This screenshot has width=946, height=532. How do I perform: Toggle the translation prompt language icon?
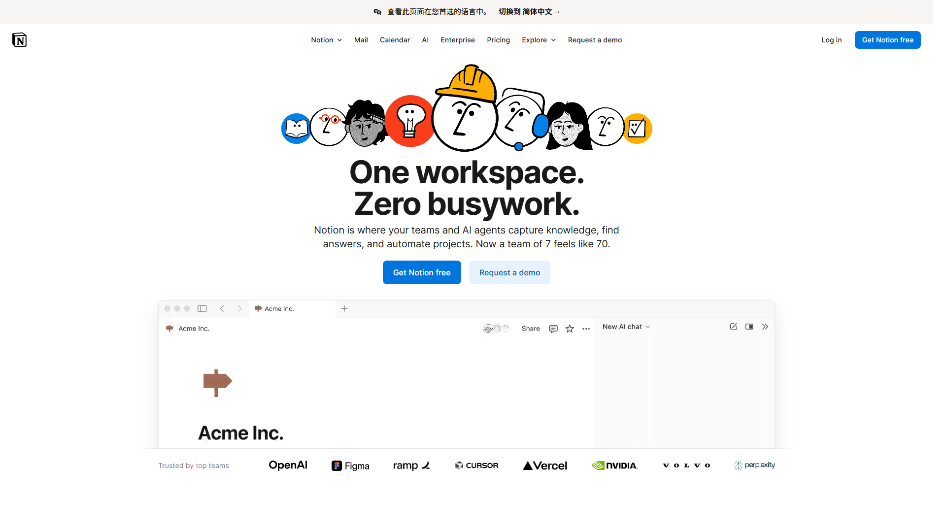pyautogui.click(x=377, y=11)
